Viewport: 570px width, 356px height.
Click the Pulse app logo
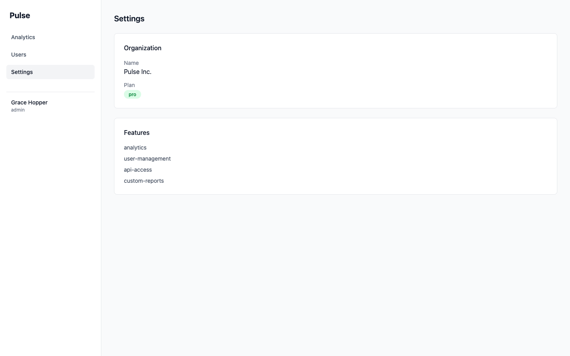(x=19, y=15)
